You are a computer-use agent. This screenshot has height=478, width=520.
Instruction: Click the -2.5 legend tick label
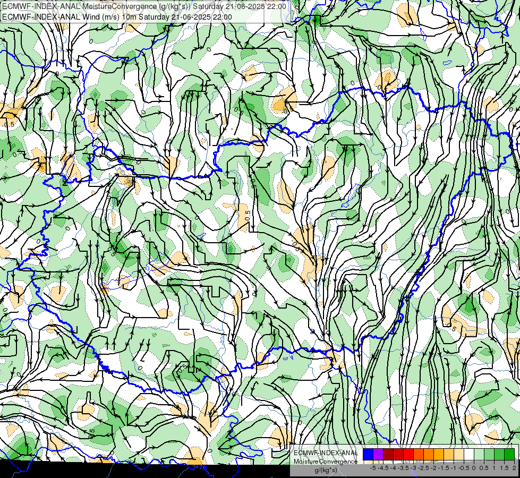[x=423, y=468]
